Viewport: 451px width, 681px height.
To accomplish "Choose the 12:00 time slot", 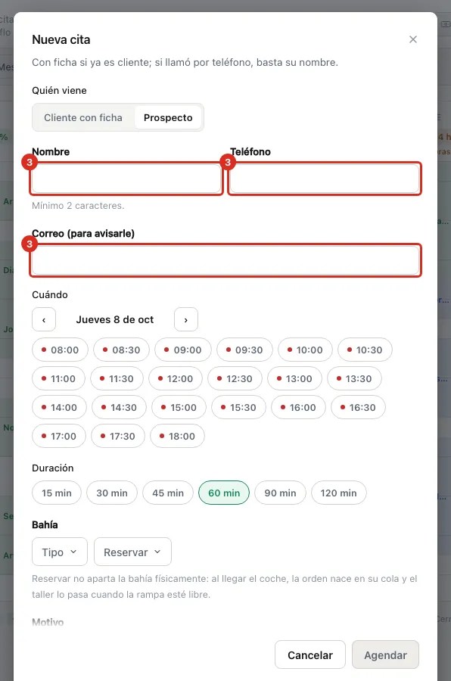I will coord(176,379).
